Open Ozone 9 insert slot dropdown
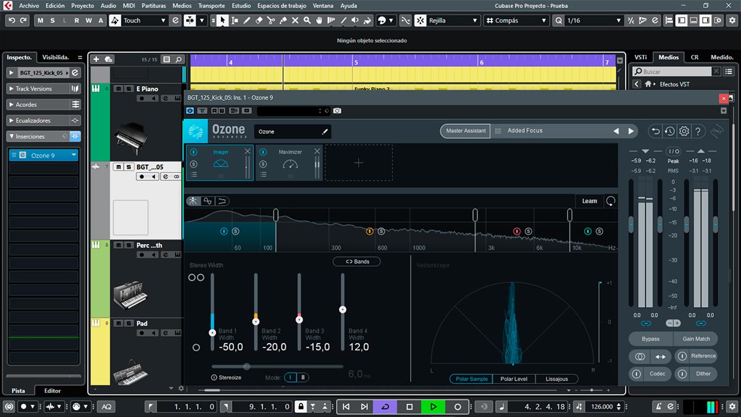The width and height of the screenshot is (741, 417). (74, 155)
